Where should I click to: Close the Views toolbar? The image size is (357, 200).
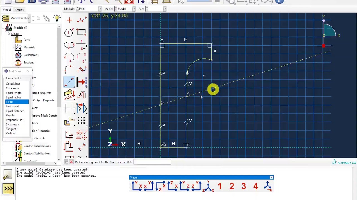click(271, 177)
